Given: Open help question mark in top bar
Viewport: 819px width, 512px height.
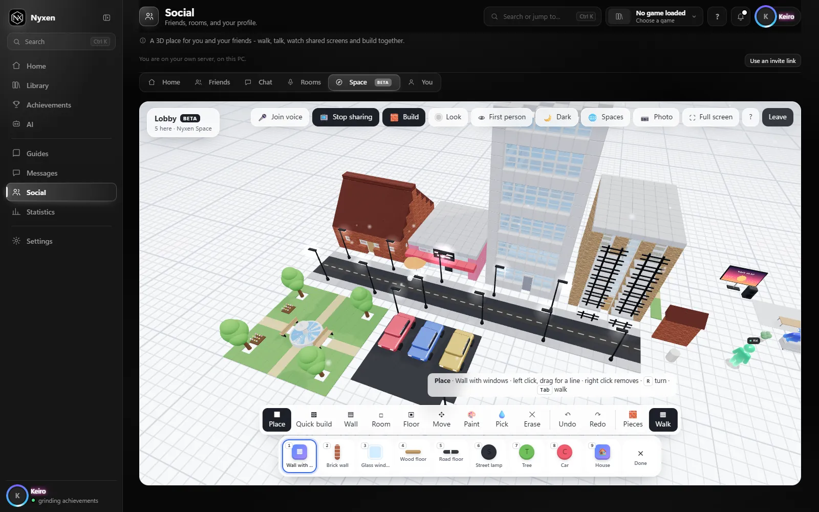Looking at the screenshot, I should pyautogui.click(x=717, y=16).
